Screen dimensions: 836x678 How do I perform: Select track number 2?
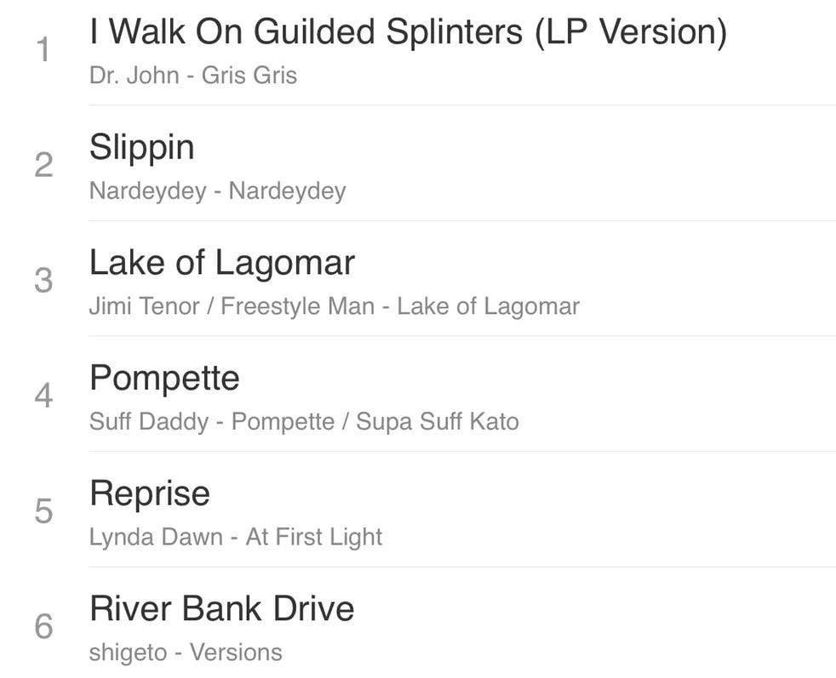point(43,165)
